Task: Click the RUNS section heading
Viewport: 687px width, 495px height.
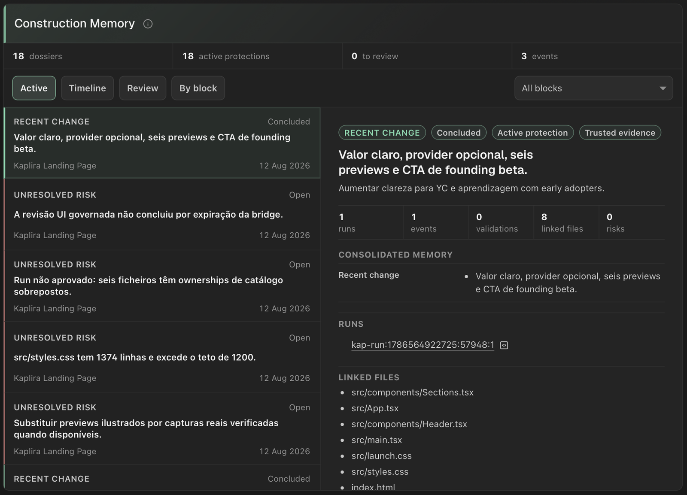Action: (x=351, y=324)
